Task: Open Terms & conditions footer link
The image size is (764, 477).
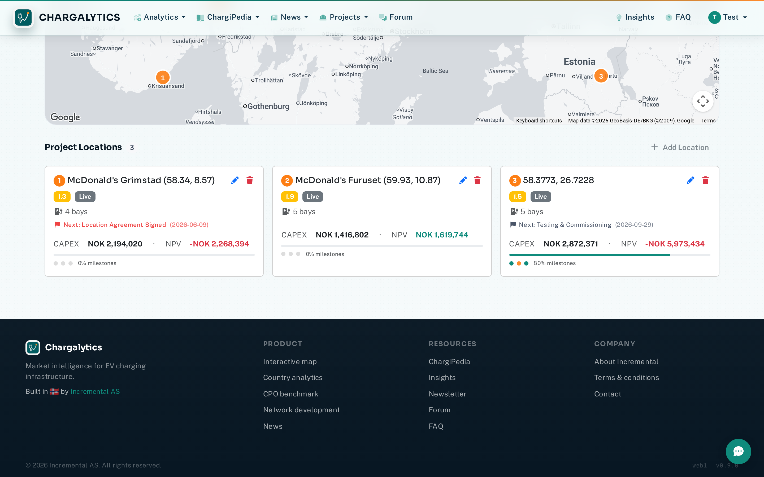Action: tap(626, 378)
